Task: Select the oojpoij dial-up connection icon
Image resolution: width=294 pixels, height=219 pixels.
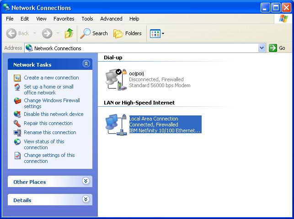Action: tap(116, 80)
